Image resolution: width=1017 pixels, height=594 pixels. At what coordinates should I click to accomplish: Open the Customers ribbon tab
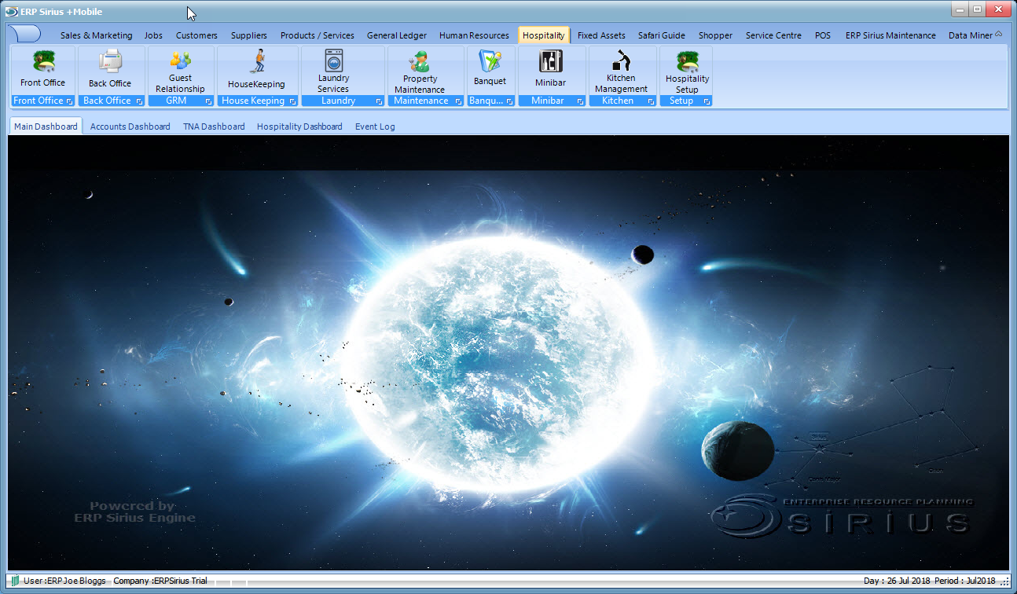(196, 35)
